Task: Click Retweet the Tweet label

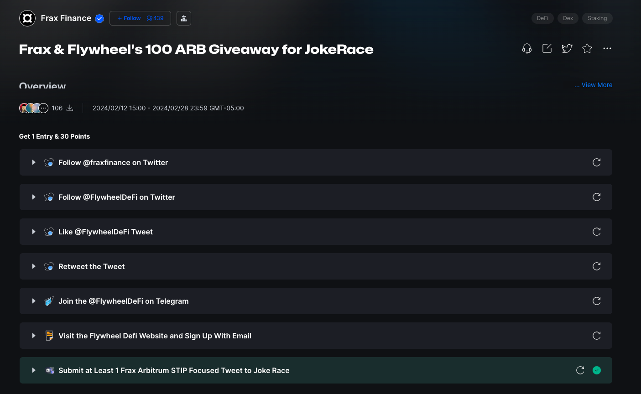Action: pos(91,266)
